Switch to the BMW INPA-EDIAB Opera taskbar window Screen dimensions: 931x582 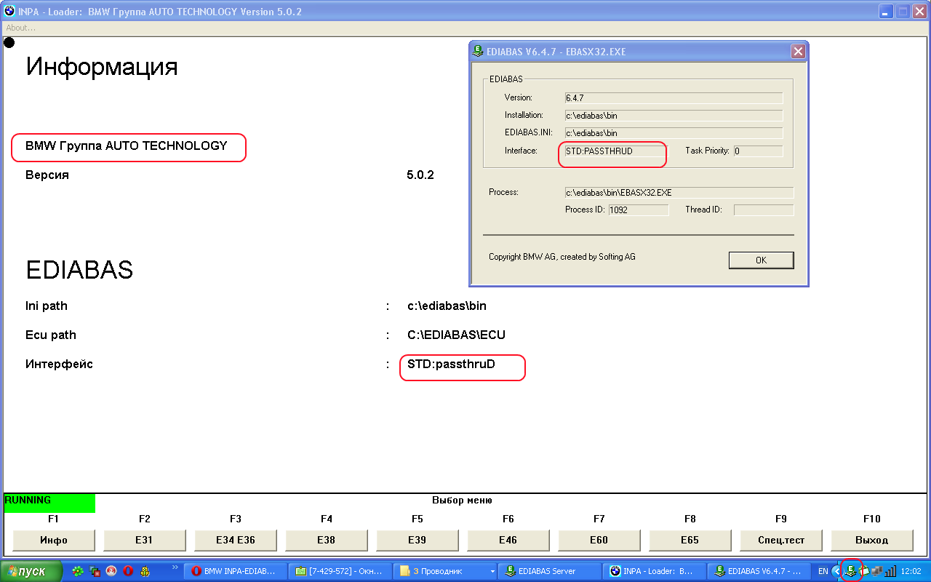234,571
